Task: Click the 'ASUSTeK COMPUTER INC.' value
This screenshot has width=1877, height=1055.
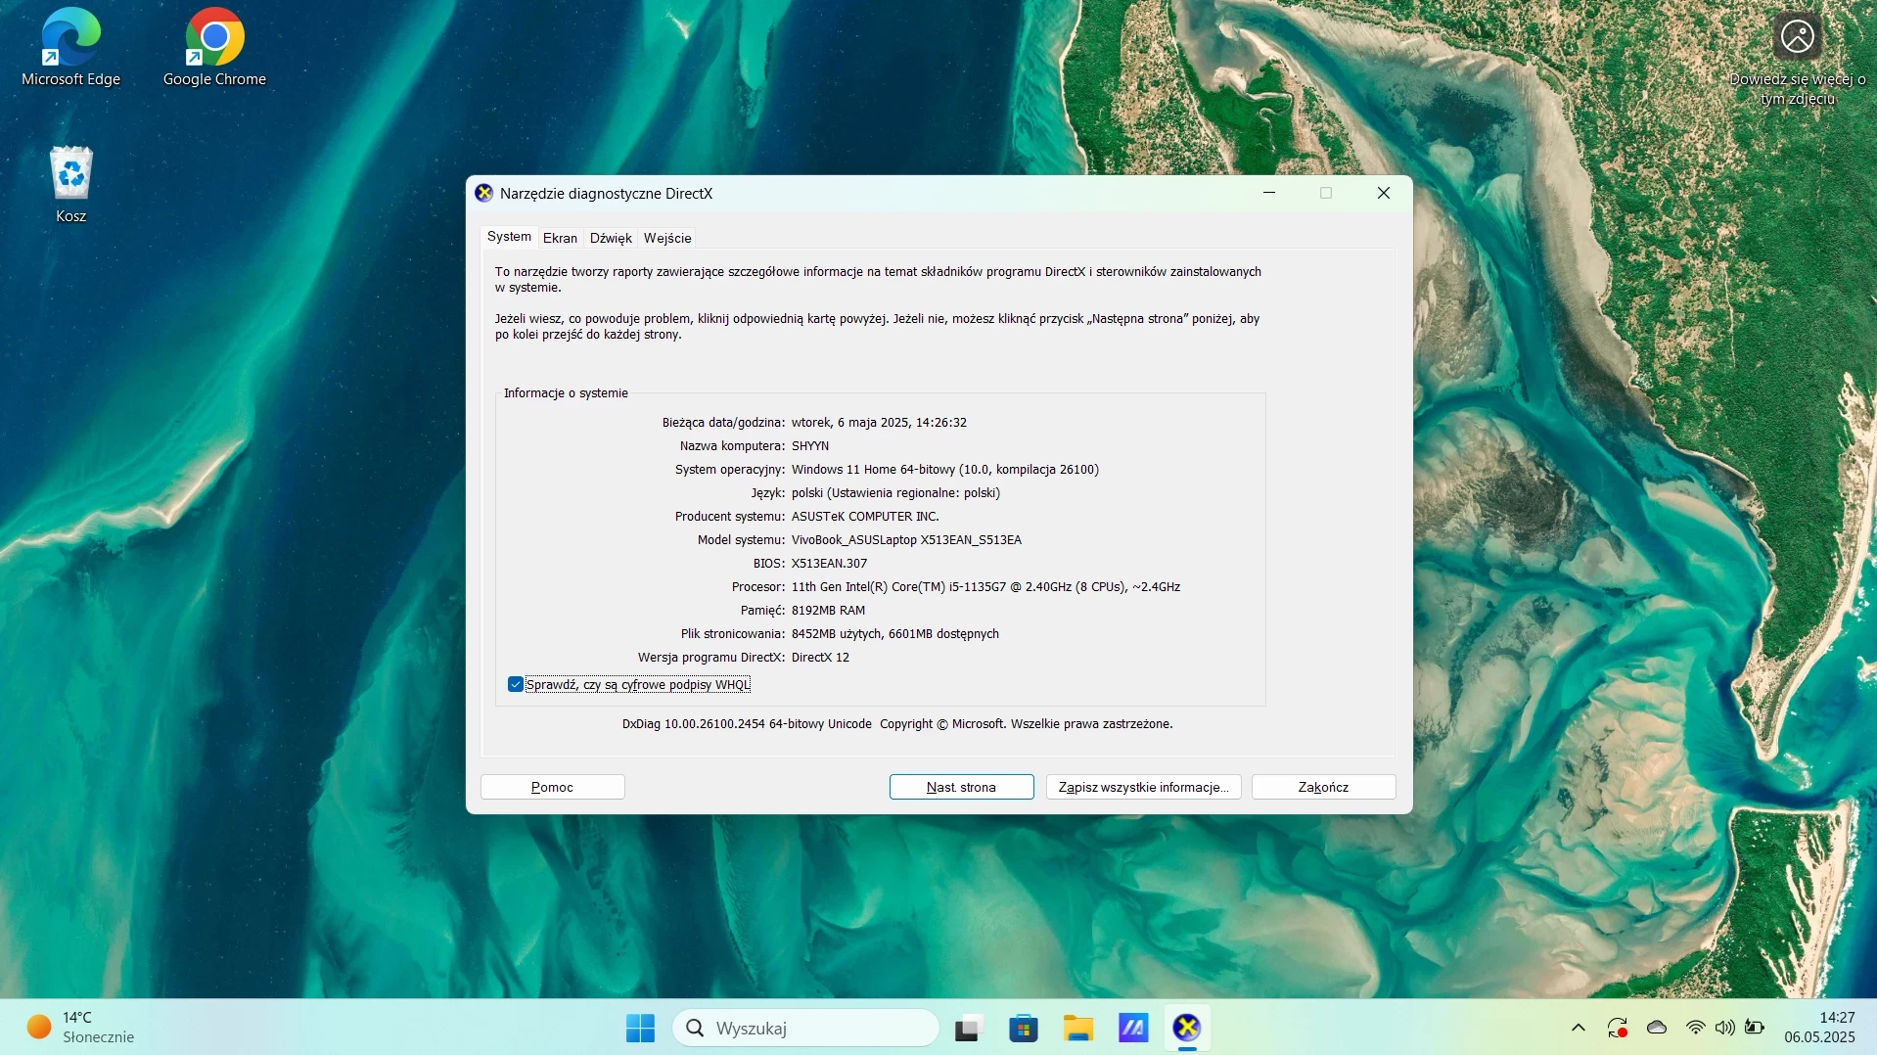Action: click(x=865, y=517)
